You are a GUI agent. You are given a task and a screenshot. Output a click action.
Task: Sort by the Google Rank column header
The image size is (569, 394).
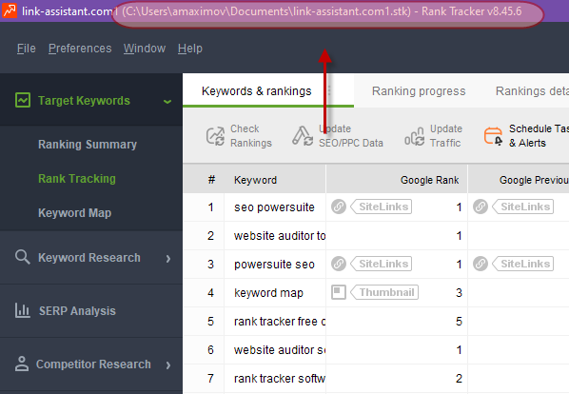coord(430,180)
